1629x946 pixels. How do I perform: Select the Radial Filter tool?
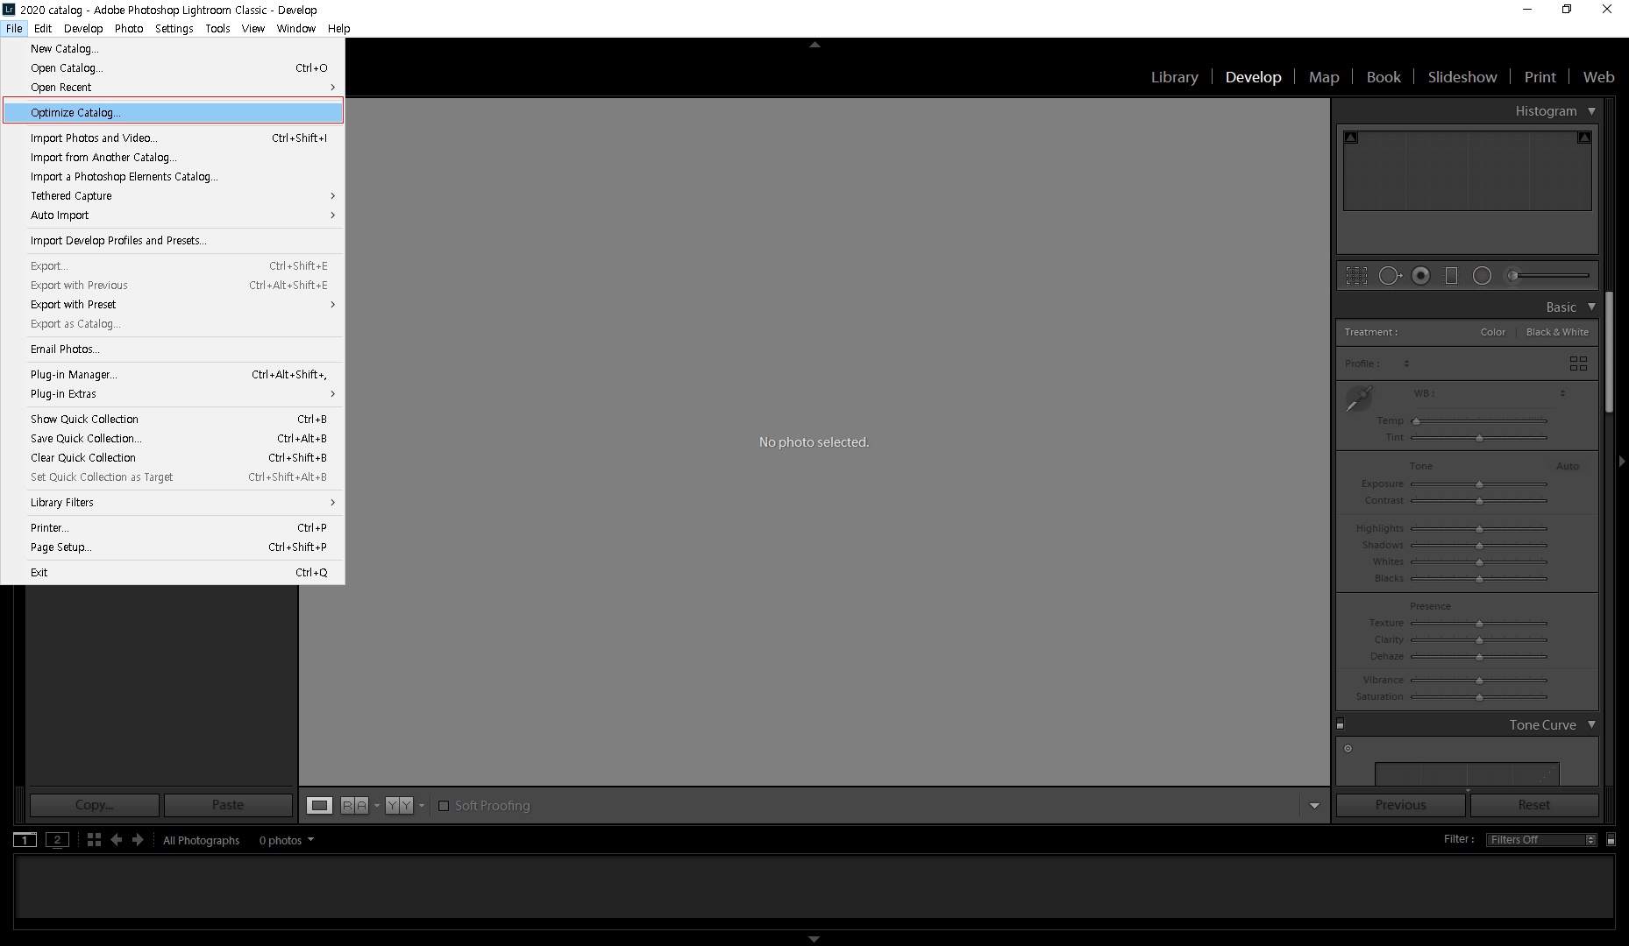(1482, 276)
